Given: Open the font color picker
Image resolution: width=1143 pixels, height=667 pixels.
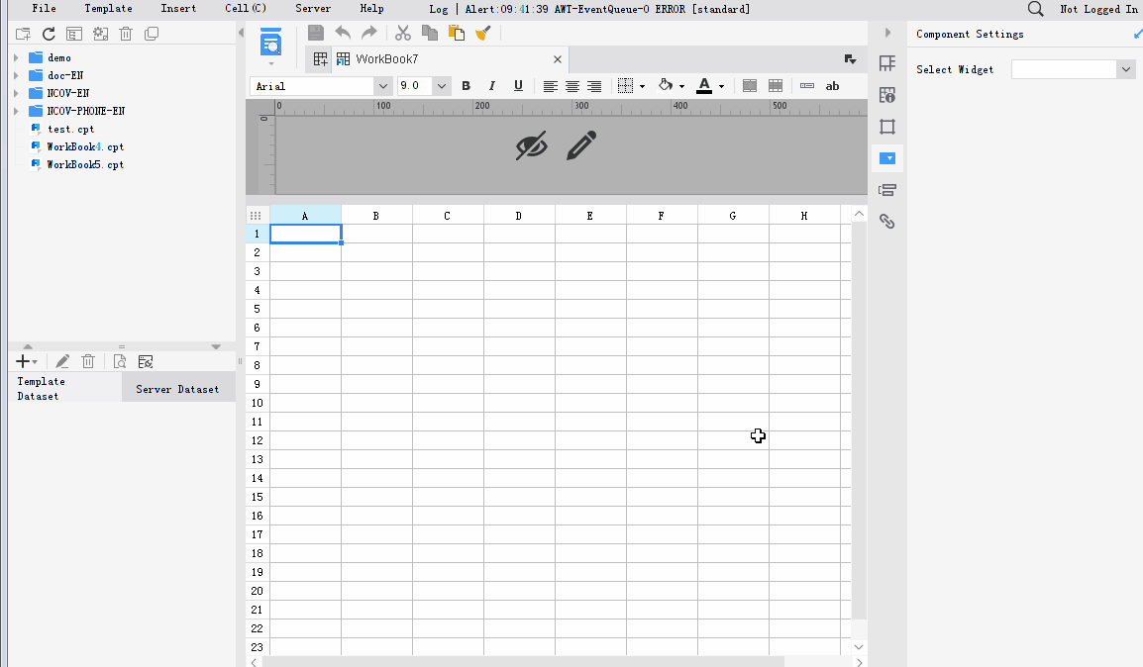Looking at the screenshot, I should tap(704, 86).
